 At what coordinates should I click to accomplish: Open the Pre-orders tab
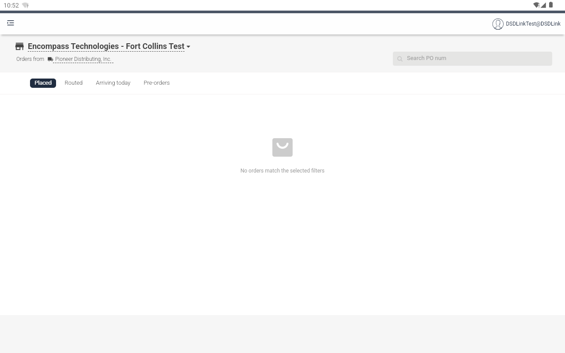click(157, 83)
